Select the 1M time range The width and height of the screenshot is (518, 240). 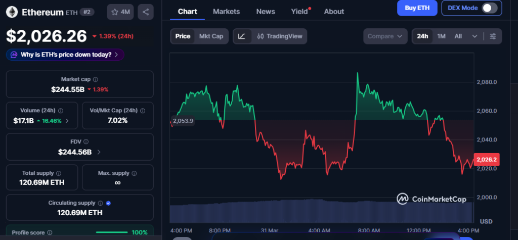click(x=441, y=36)
